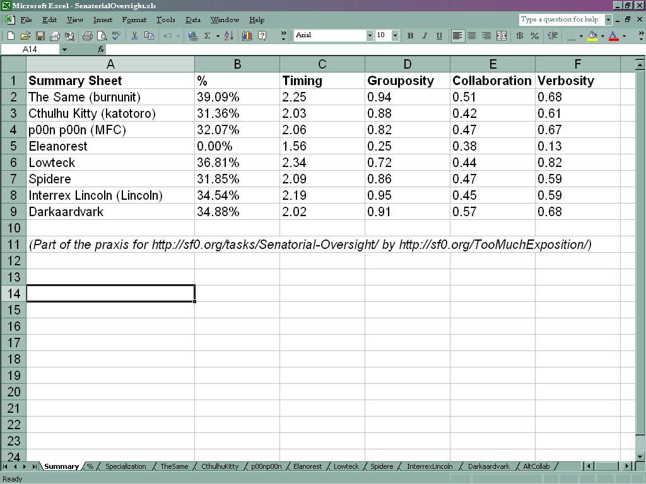Sort ascending with the A-Z icon
This screenshot has height=484, width=646.
(229, 36)
